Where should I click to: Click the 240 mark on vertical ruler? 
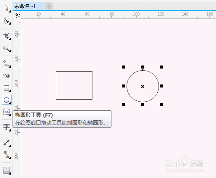(x=16, y=84)
